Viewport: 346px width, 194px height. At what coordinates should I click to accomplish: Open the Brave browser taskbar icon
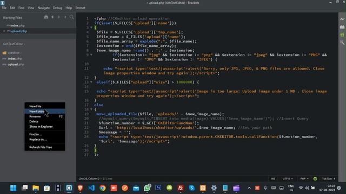(80, 188)
